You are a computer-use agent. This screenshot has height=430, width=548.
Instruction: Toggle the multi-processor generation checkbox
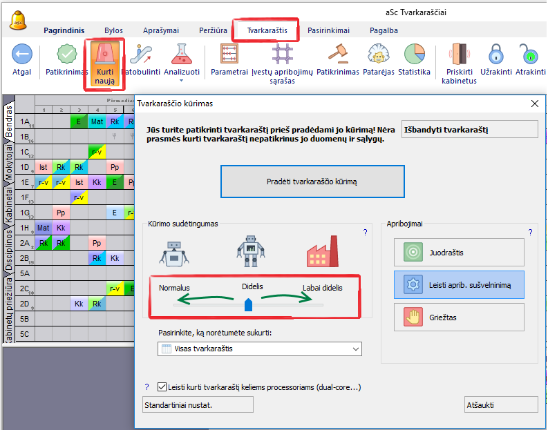pos(163,387)
